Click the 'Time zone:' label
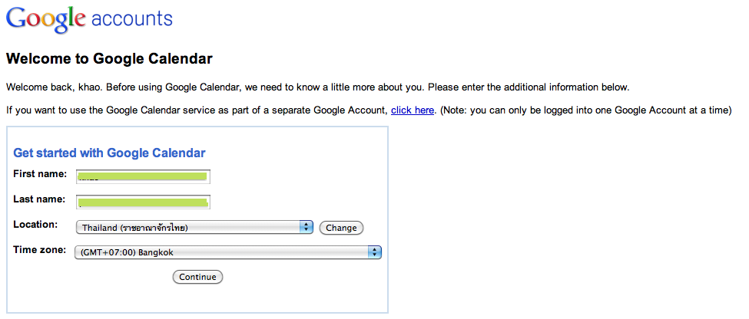The image size is (749, 319). (x=40, y=249)
